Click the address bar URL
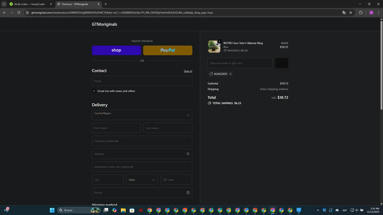The image size is (383, 215). click(122, 12)
